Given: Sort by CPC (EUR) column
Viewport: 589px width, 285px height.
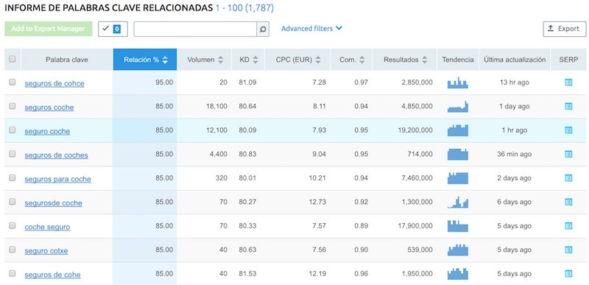Looking at the screenshot, I should (298, 60).
